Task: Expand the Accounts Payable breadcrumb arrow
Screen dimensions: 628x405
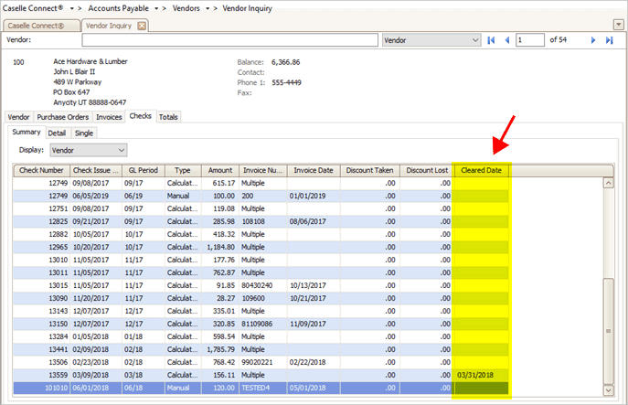Action: 156,8
